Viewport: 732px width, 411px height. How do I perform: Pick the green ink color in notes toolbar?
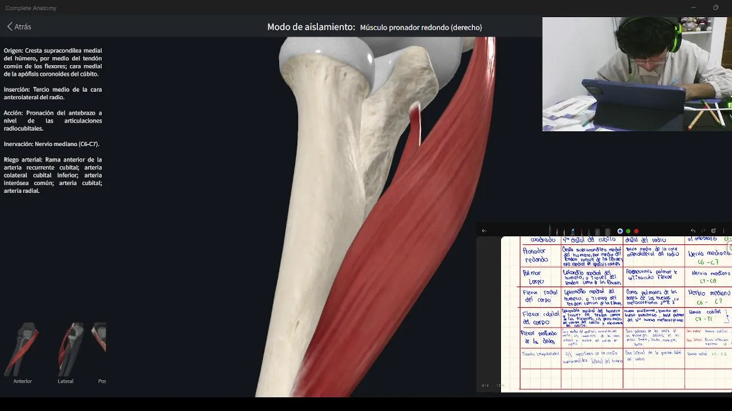628,231
